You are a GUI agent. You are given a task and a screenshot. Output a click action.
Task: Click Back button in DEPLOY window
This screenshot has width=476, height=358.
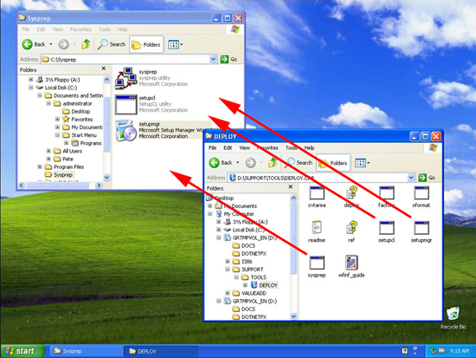click(221, 163)
